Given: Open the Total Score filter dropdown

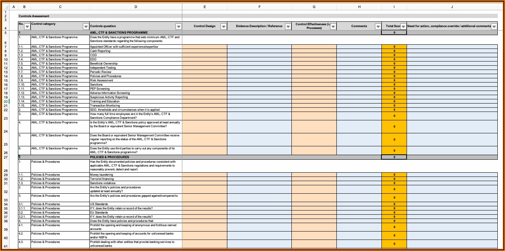Looking at the screenshot, I should (403, 27).
